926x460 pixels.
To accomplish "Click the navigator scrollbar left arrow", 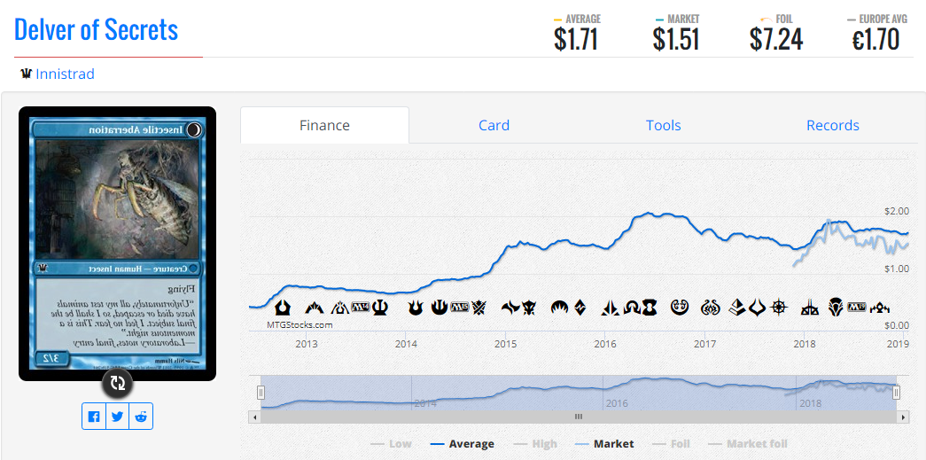I will (x=254, y=417).
